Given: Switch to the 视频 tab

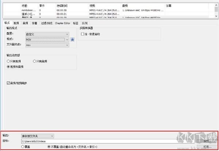Looking at the screenshot, I should pyautogui.click(x=16, y=23).
